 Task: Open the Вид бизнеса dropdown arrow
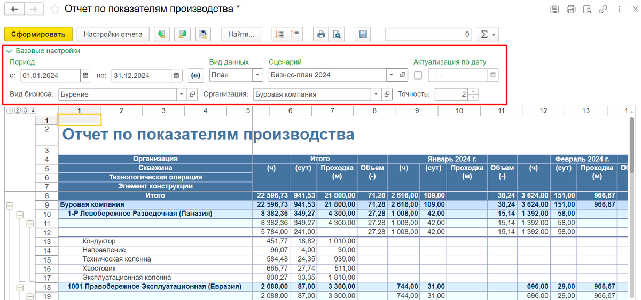tap(182, 94)
